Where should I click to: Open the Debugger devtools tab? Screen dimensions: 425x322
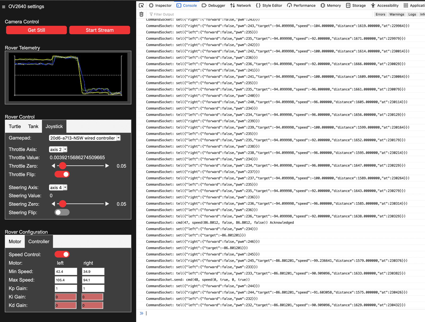point(213,5)
